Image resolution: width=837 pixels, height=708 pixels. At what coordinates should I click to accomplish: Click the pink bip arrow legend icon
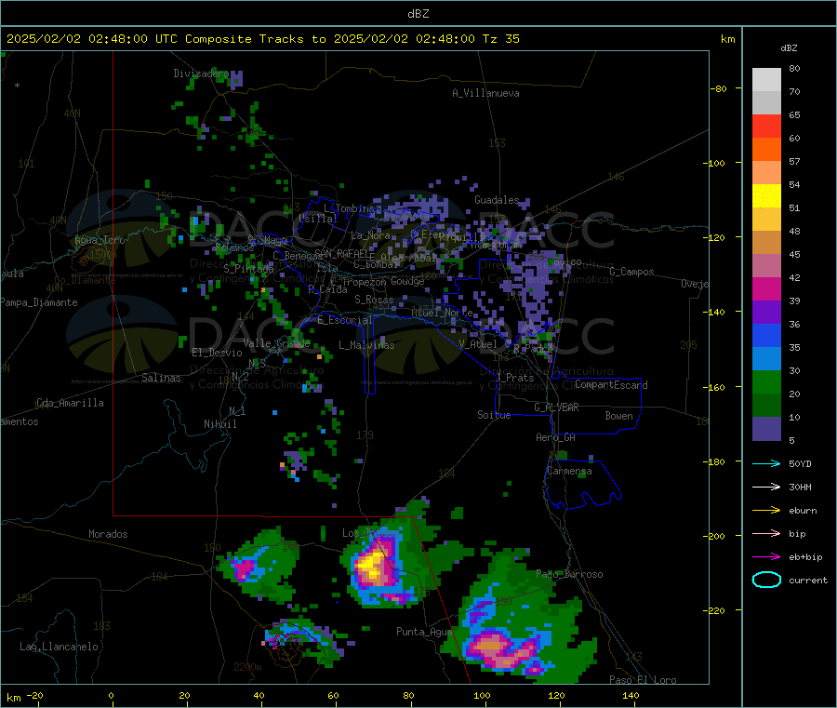pyautogui.click(x=766, y=533)
